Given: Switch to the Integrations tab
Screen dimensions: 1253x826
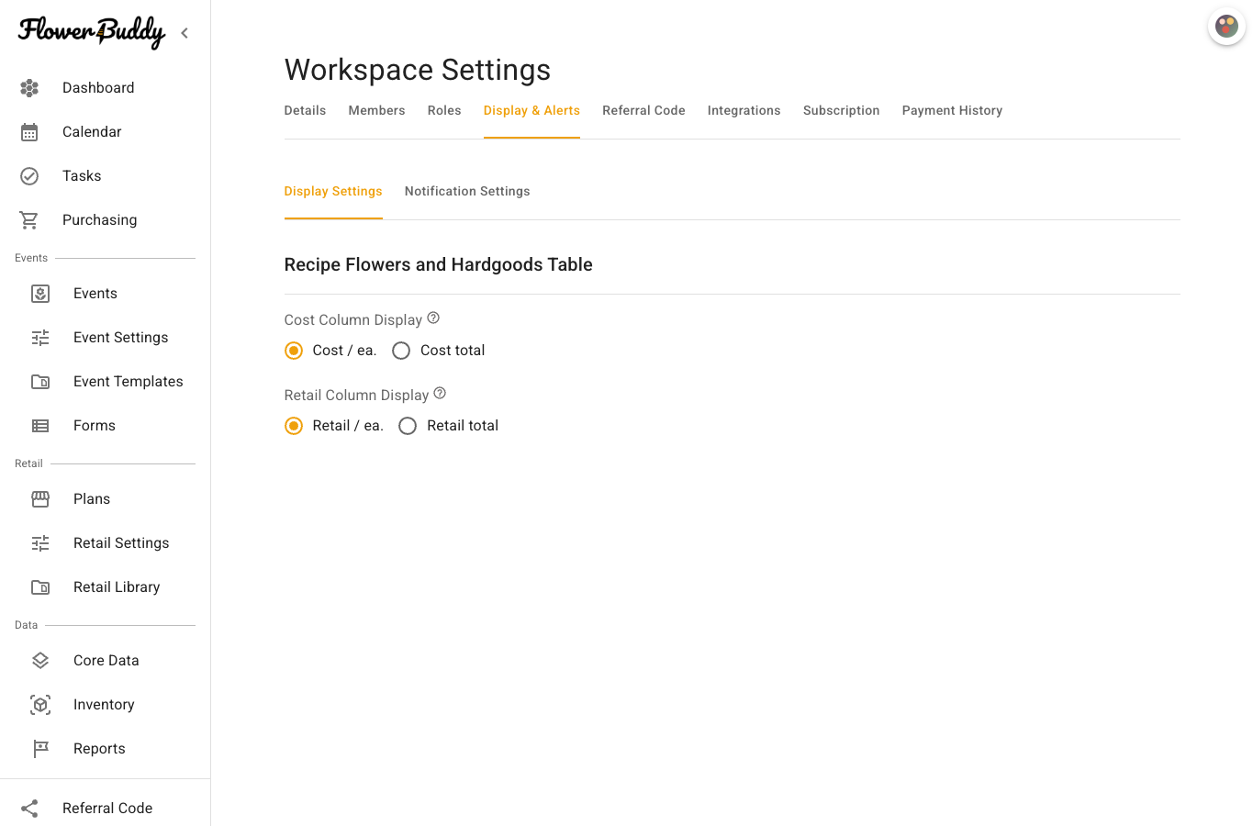Looking at the screenshot, I should pyautogui.click(x=744, y=111).
